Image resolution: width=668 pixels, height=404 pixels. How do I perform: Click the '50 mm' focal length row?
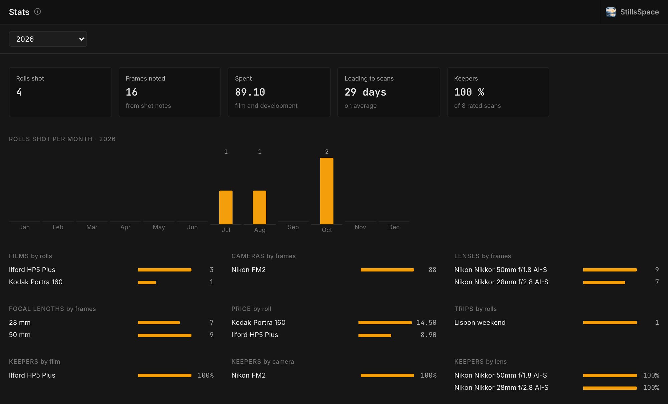pos(111,335)
